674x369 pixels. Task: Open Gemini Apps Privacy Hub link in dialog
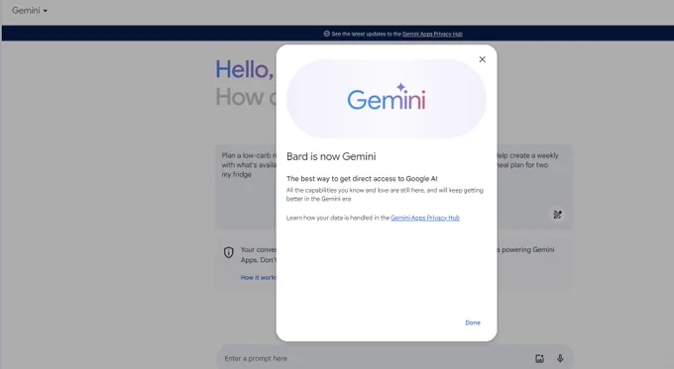click(425, 218)
